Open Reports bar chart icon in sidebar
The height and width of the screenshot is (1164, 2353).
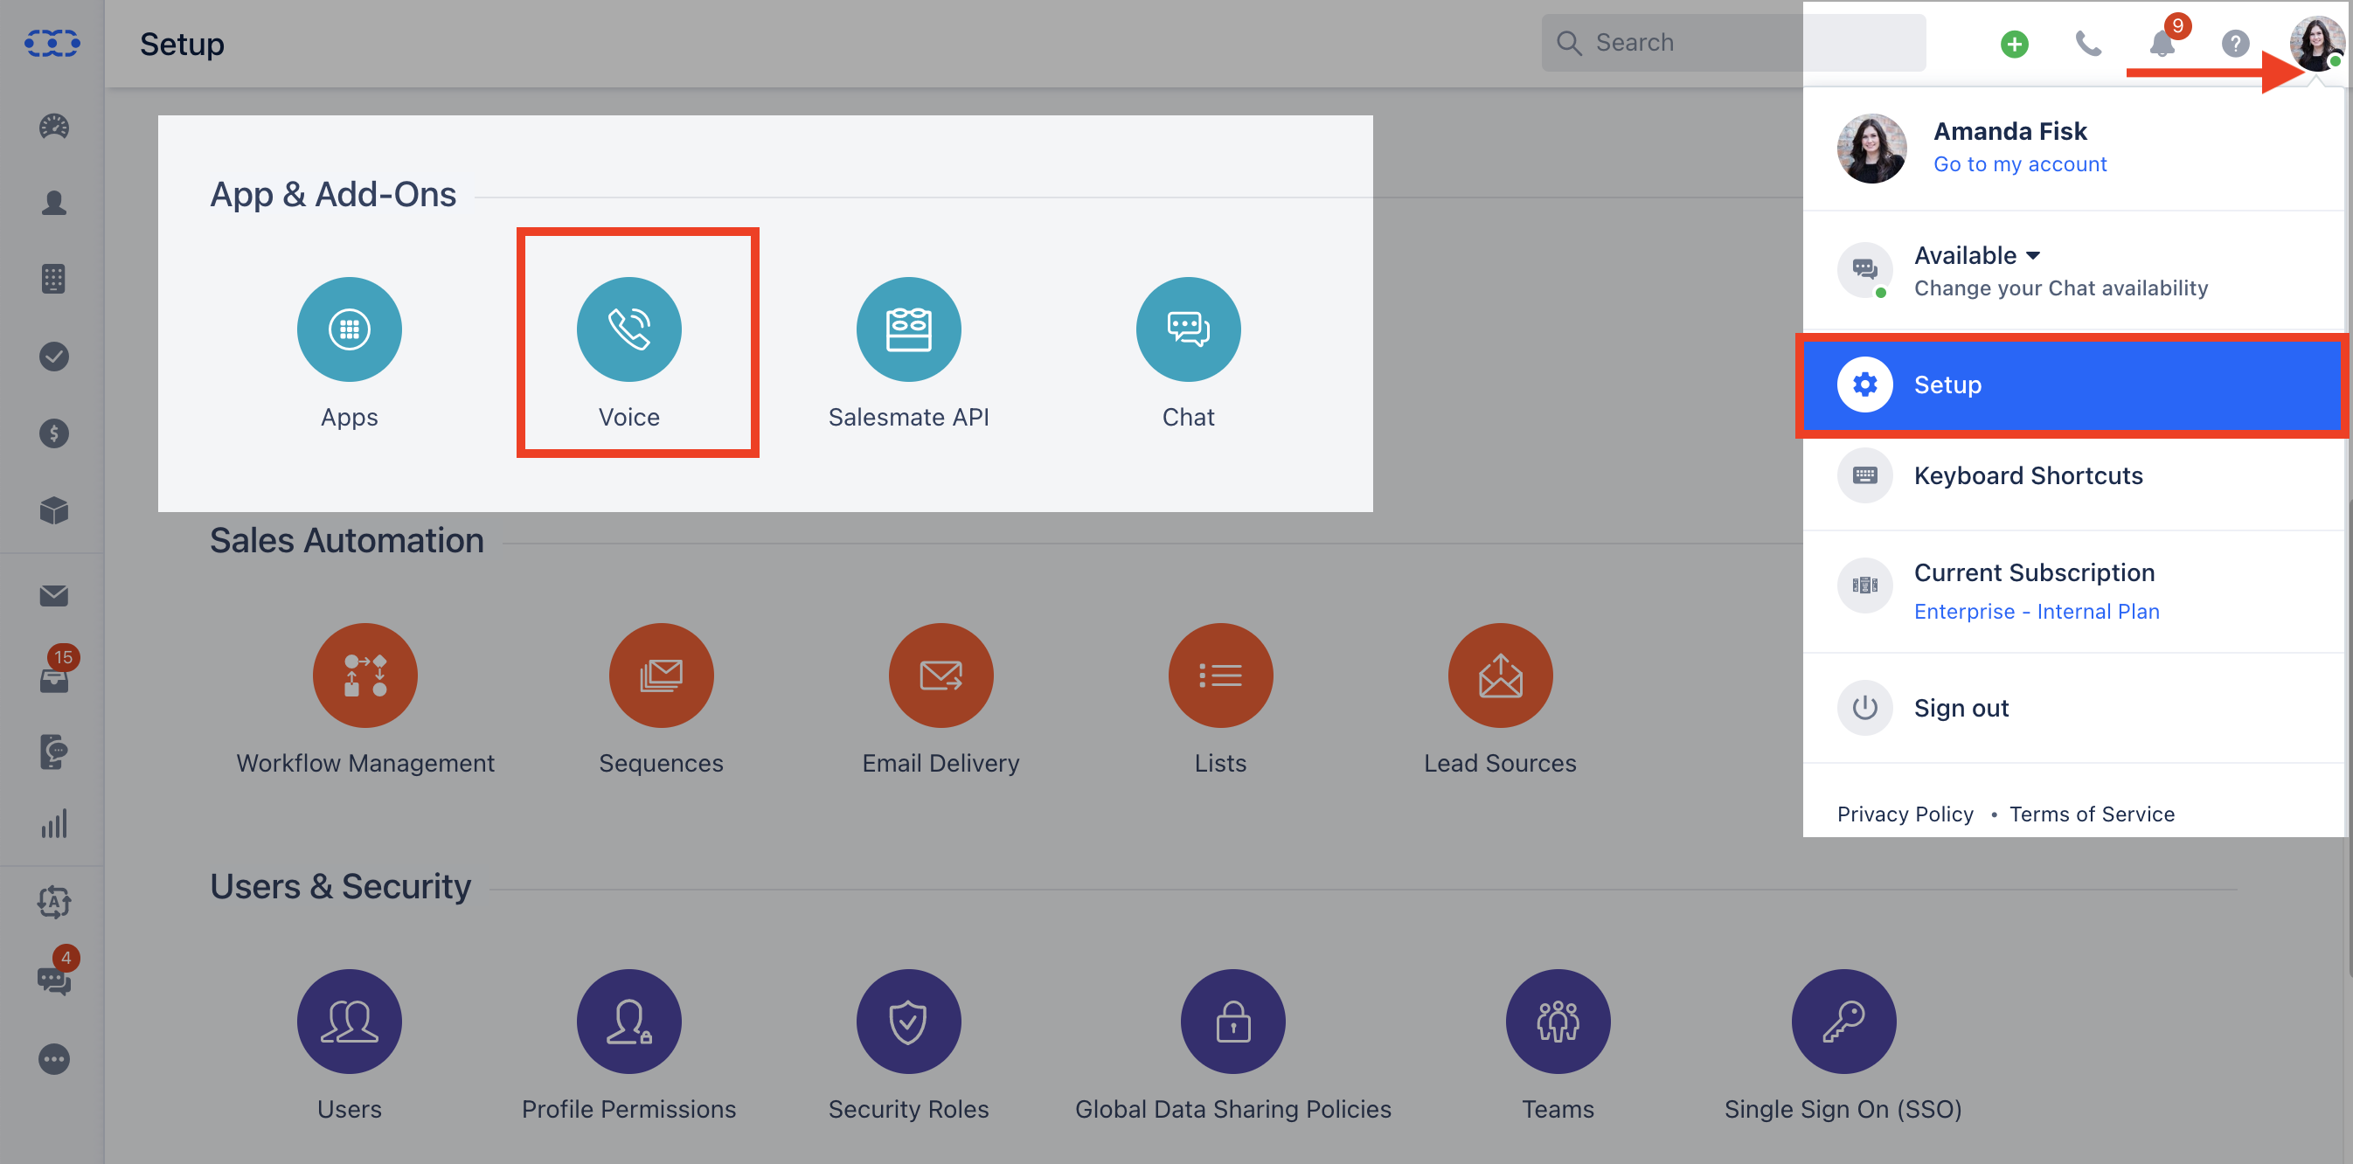pyautogui.click(x=54, y=823)
